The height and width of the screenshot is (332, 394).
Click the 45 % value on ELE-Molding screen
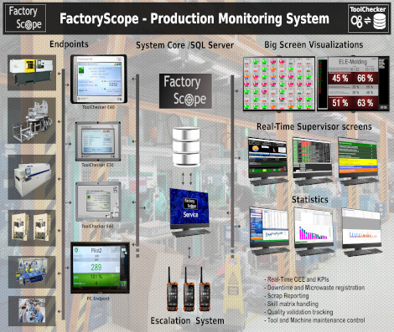point(340,79)
